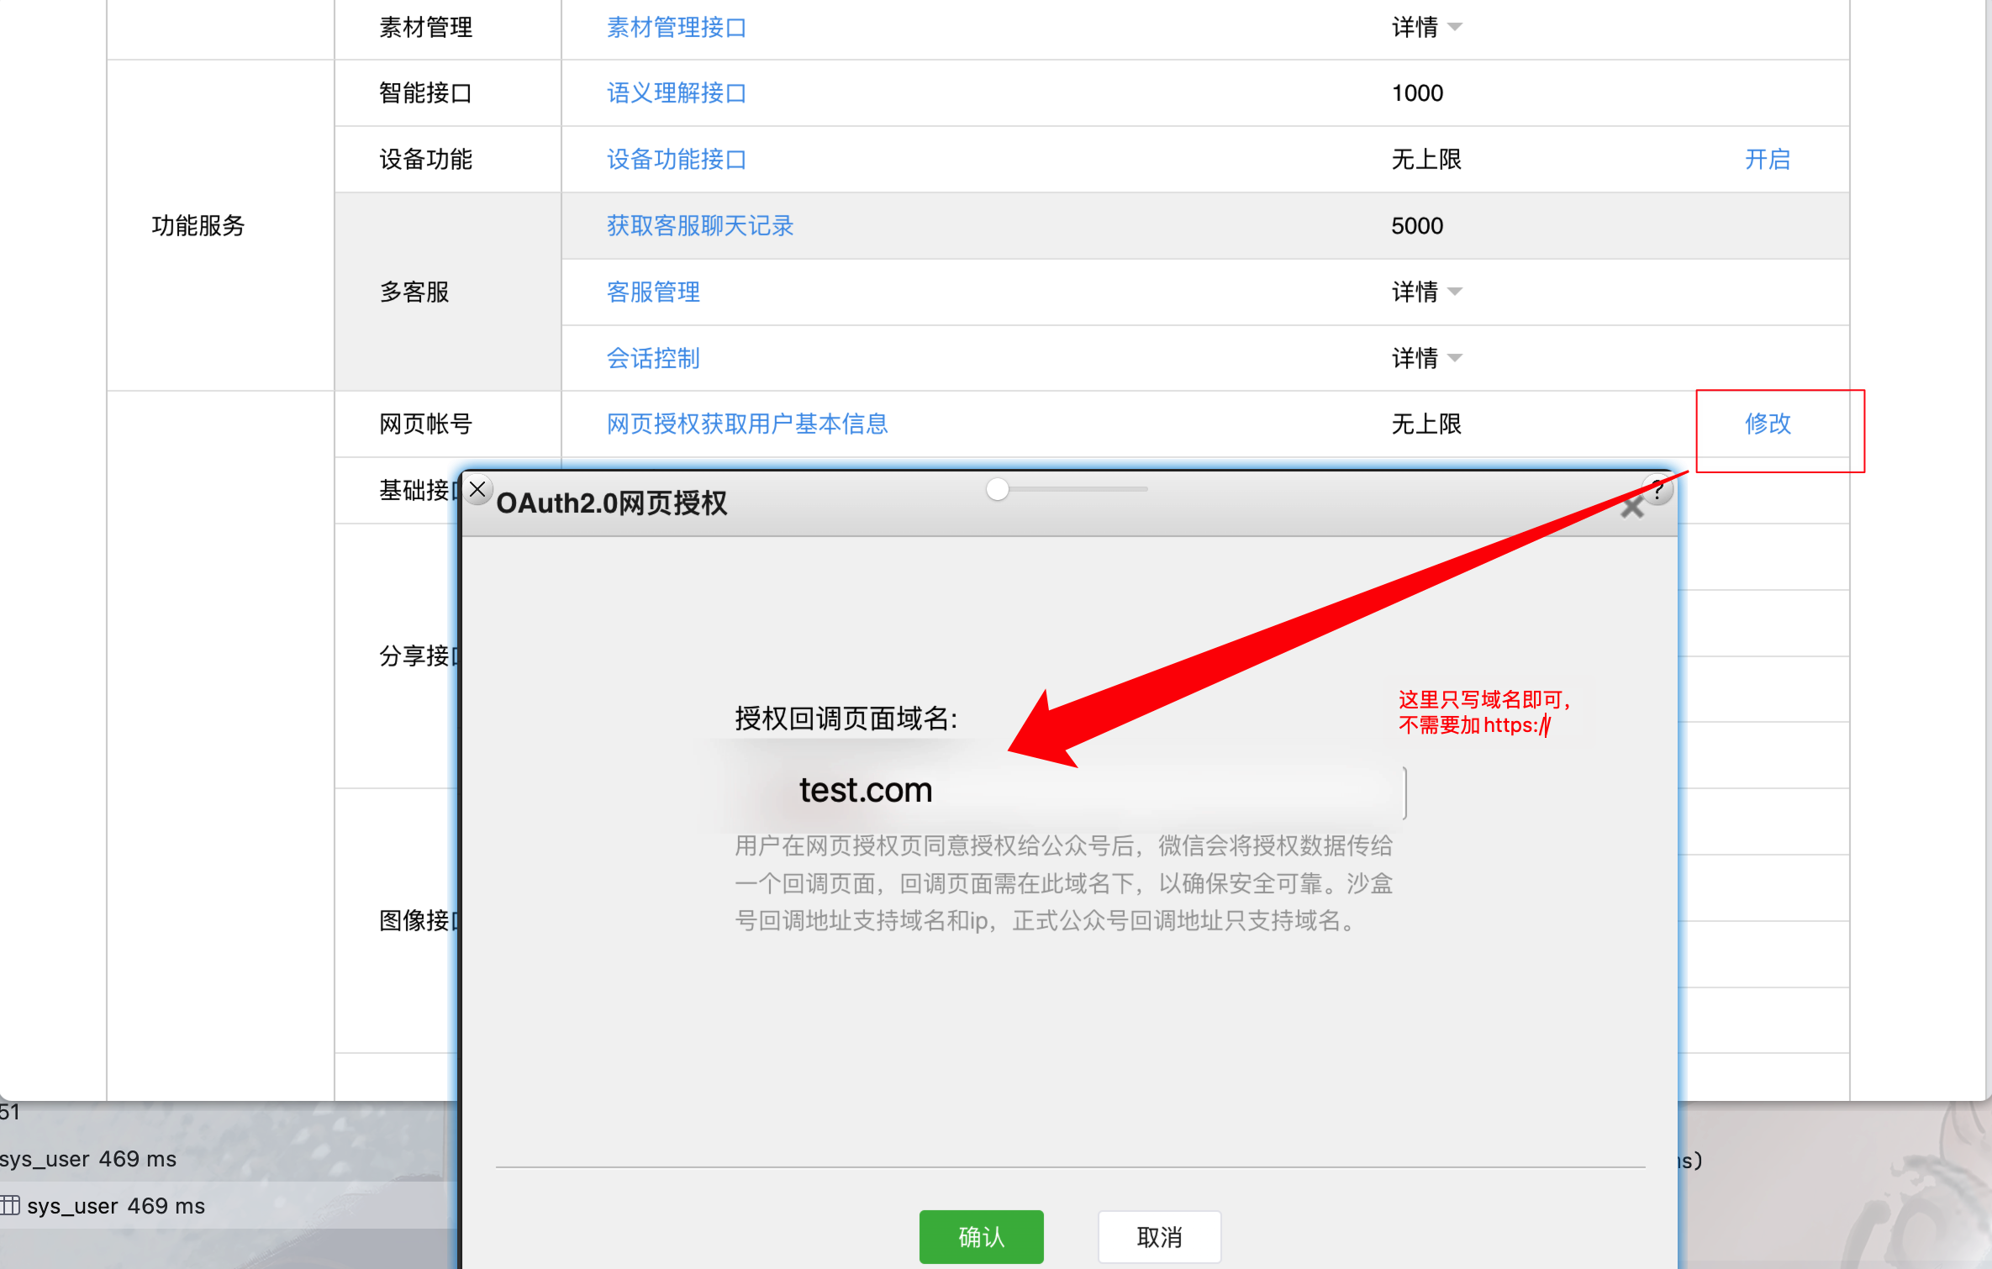Close the OAuth2.0网页授权 dialog with gray X
This screenshot has height=1269, width=1992.
1631,508
